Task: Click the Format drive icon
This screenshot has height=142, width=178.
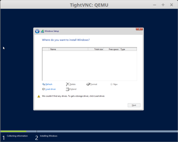Action: coord(88,84)
